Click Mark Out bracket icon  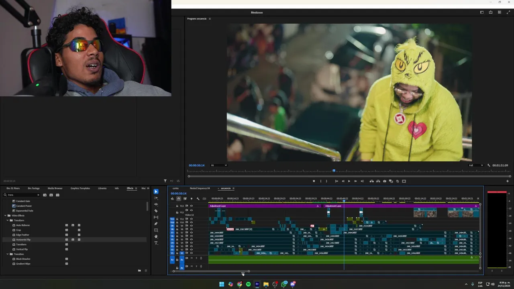pyautogui.click(x=326, y=181)
